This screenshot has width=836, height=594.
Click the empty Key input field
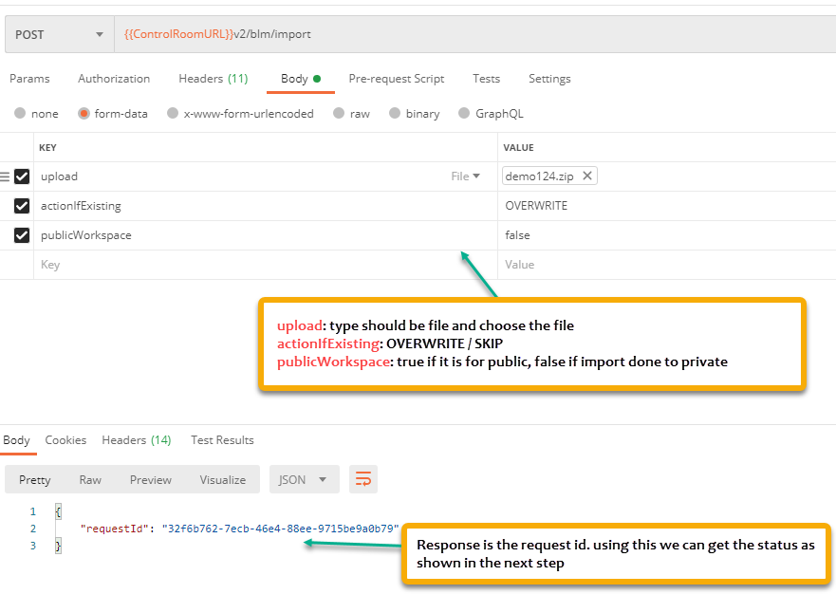266,265
